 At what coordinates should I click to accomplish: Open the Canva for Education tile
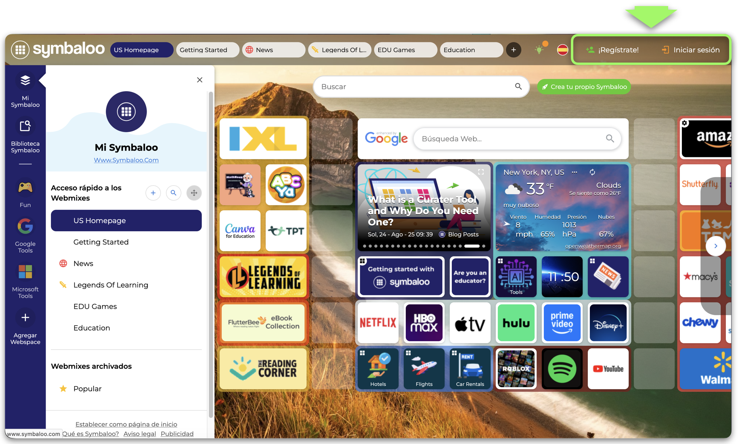[x=240, y=231]
